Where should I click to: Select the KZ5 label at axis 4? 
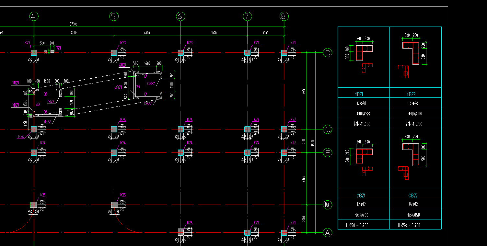(x=43, y=195)
